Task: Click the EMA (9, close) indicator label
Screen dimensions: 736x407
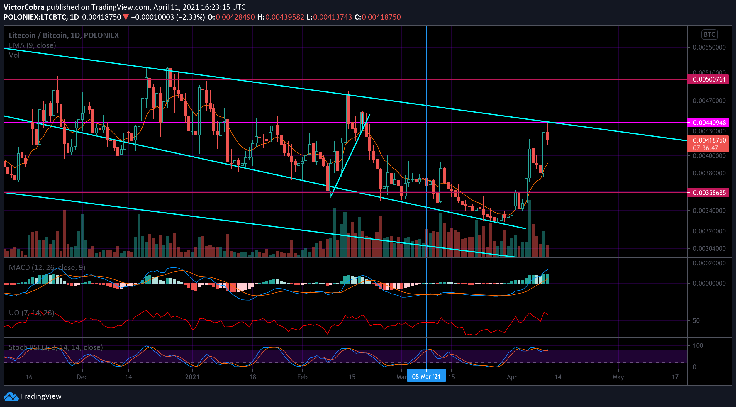Action: point(32,45)
